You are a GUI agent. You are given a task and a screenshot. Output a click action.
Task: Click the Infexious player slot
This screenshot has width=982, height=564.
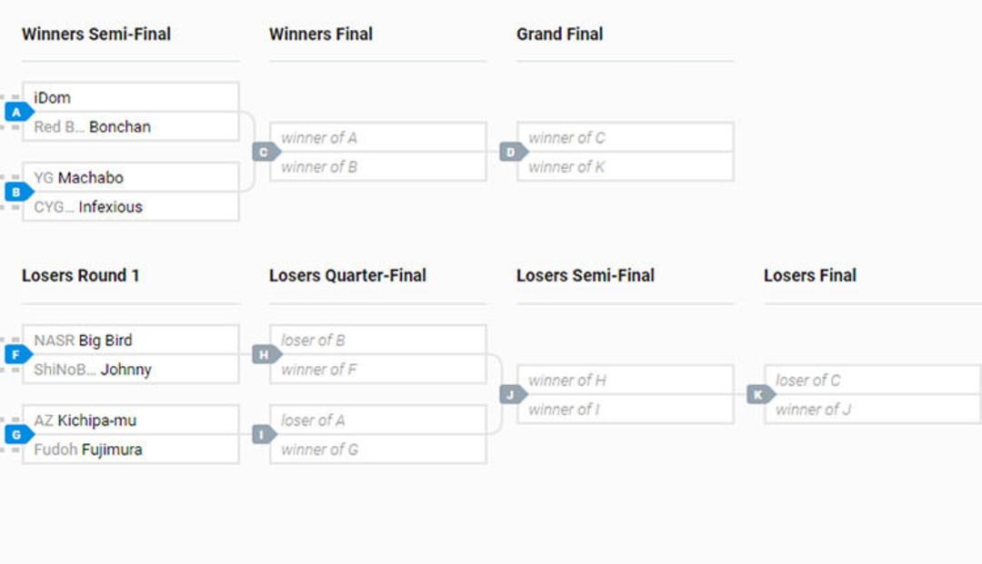pos(131,207)
